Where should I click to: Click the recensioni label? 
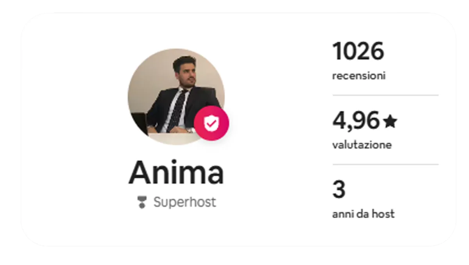359,76
